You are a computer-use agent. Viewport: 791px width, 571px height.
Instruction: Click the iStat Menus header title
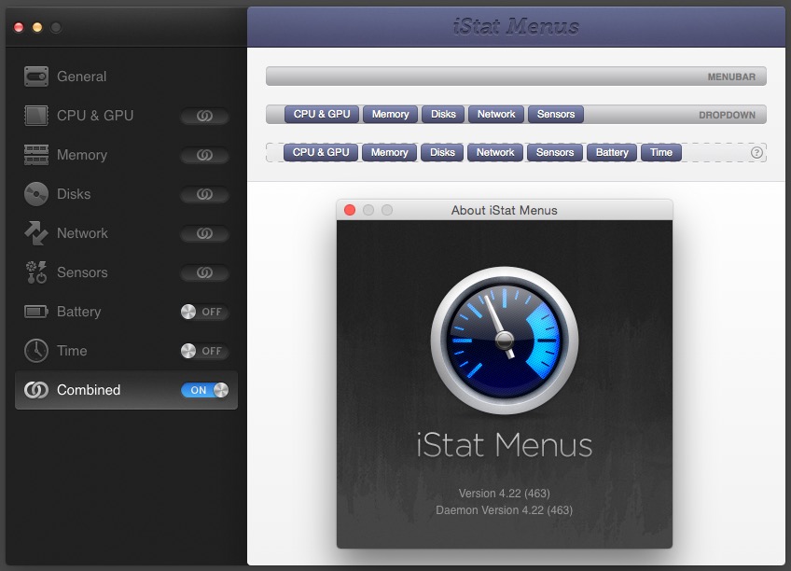tap(516, 27)
